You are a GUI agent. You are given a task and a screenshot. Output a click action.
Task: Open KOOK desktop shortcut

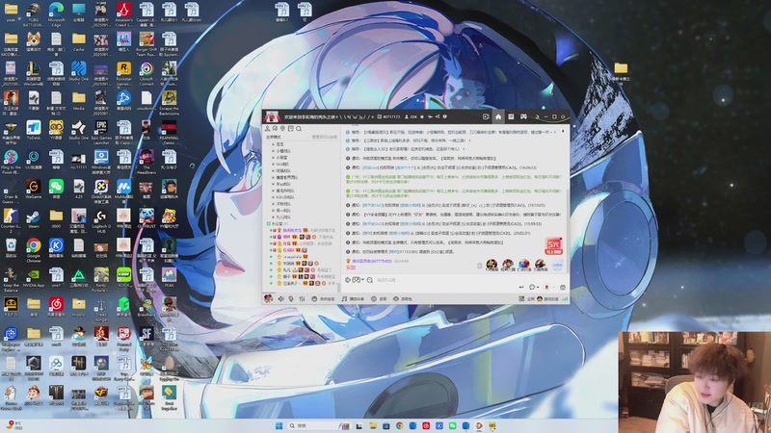coord(123,278)
